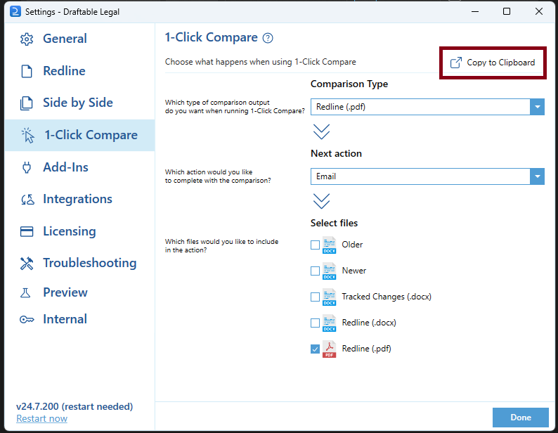Open the Comparison Type dropdown arrow
The image size is (558, 433).
point(538,107)
